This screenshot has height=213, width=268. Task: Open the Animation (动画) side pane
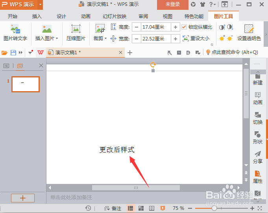pos(258,99)
